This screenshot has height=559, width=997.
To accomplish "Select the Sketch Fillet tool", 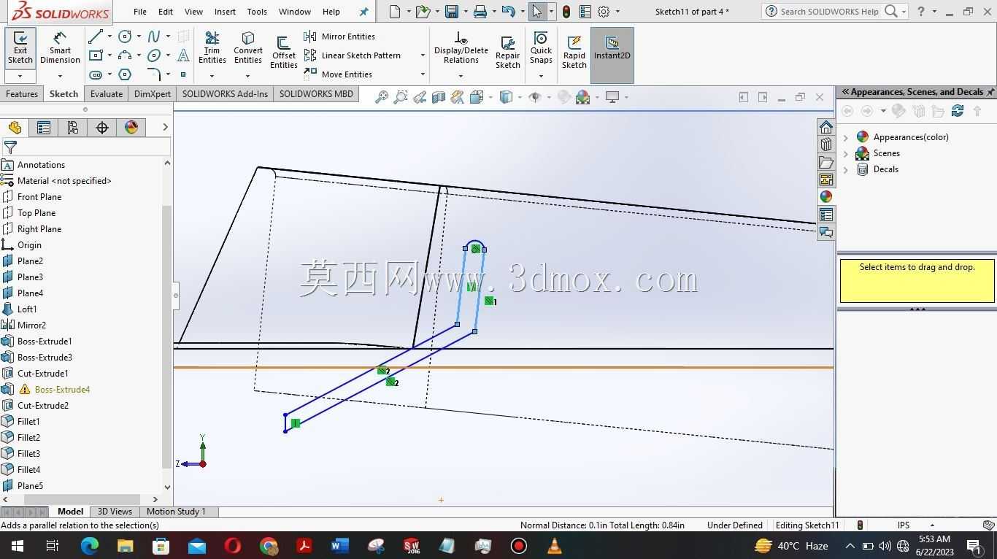I will tap(154, 74).
